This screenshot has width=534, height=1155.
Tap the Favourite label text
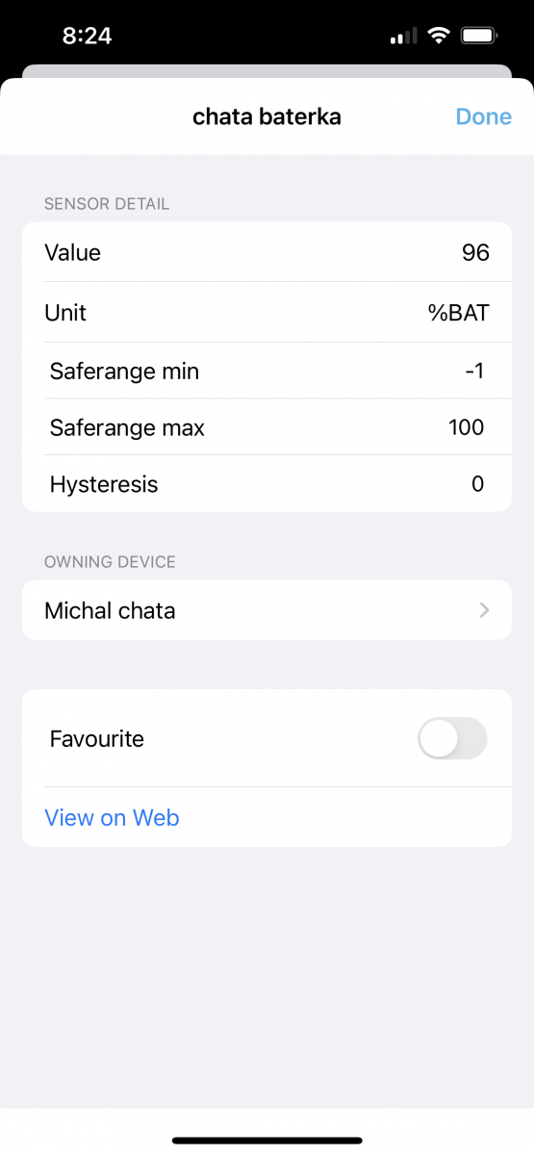(96, 739)
